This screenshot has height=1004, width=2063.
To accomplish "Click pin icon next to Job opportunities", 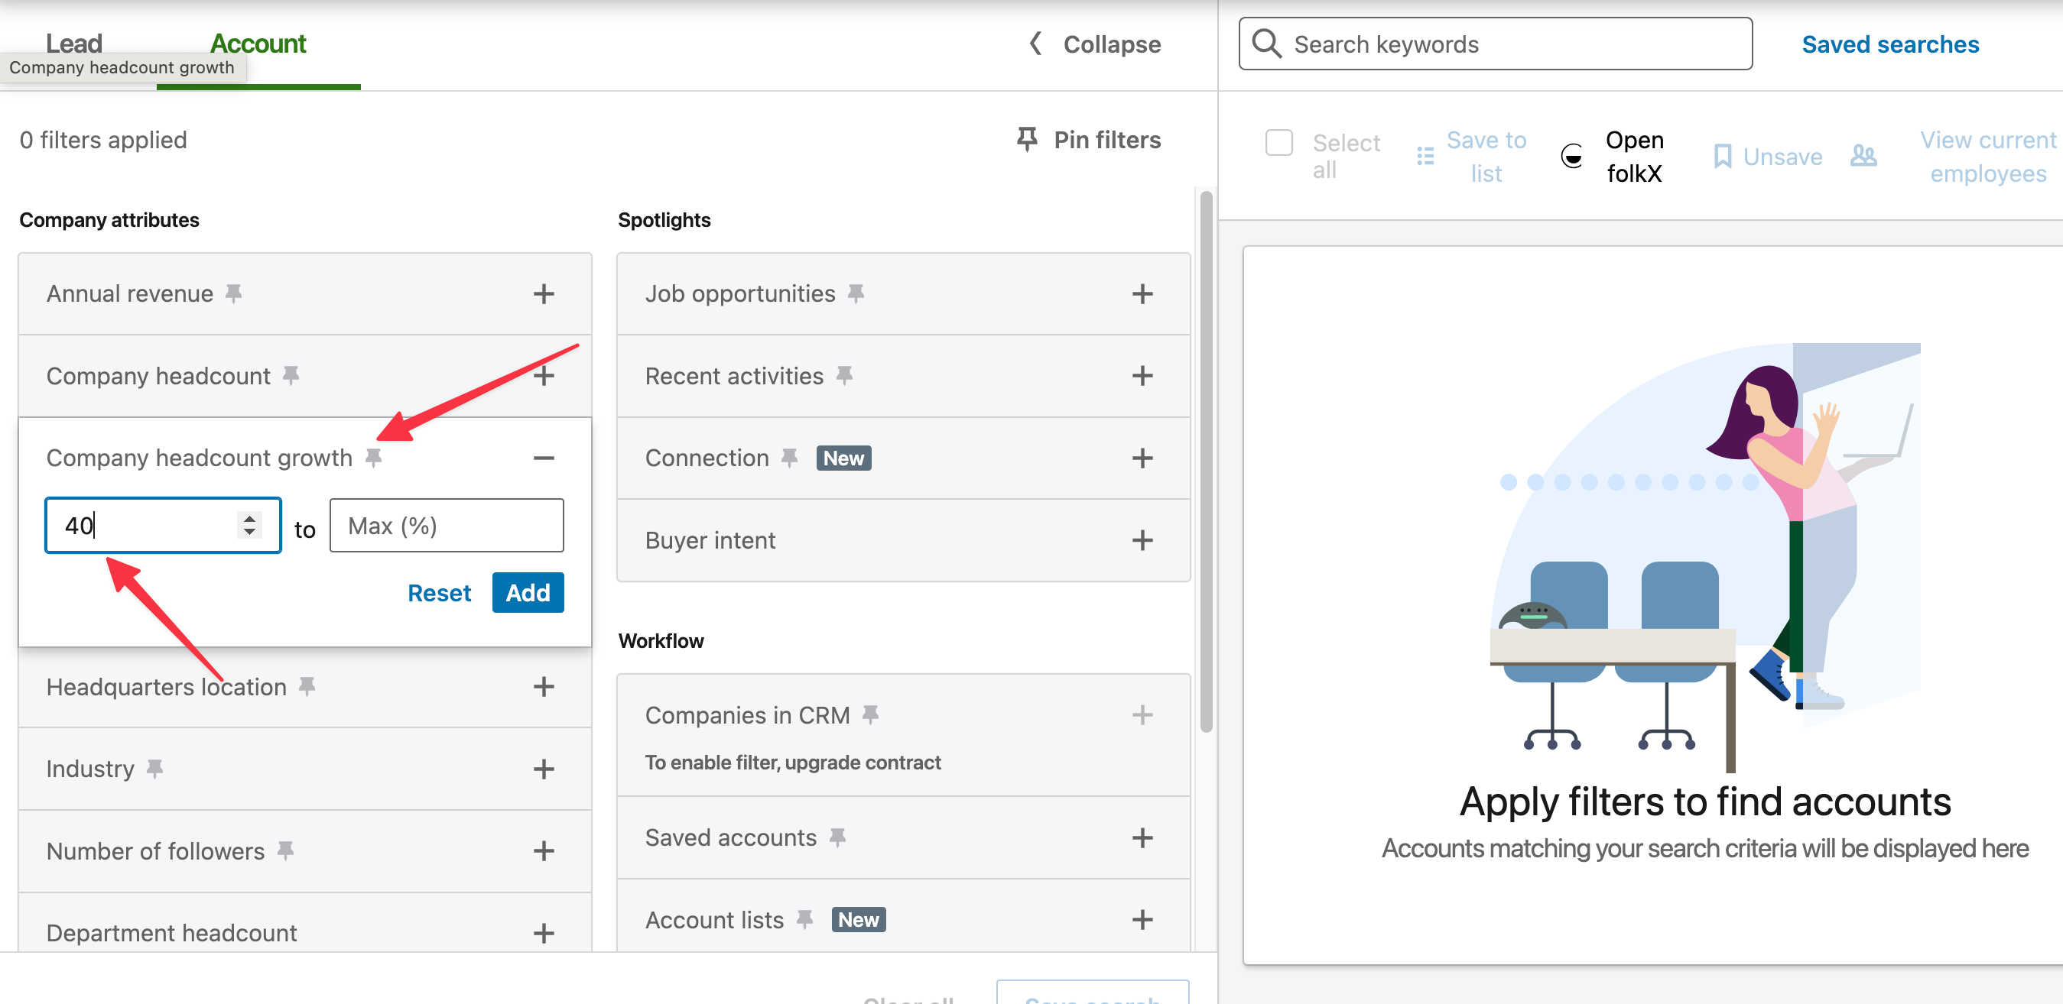I will tap(856, 293).
